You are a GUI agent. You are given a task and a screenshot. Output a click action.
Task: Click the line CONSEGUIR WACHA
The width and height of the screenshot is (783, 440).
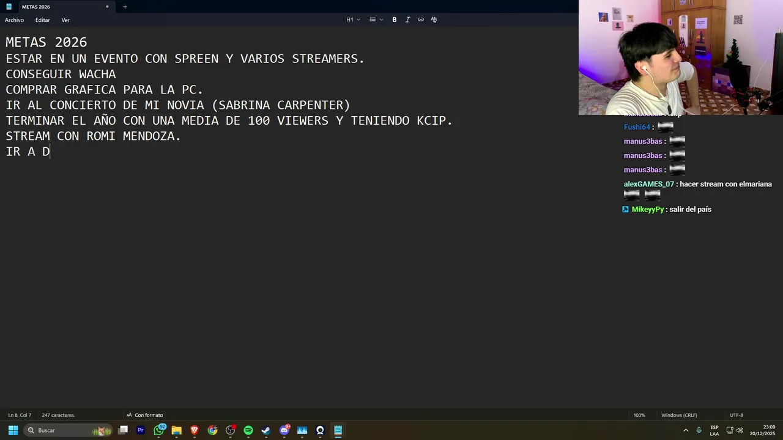click(x=61, y=75)
